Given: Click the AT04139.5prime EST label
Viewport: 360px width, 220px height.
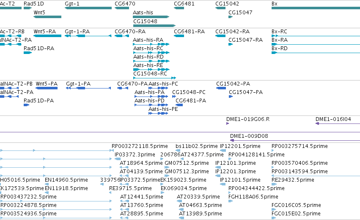Looking at the screenshot, I should (141, 172).
